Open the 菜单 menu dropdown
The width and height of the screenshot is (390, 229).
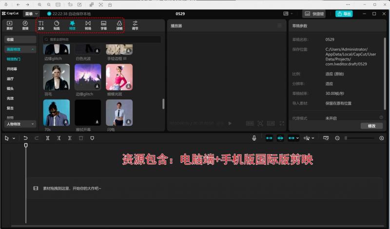(x=31, y=14)
